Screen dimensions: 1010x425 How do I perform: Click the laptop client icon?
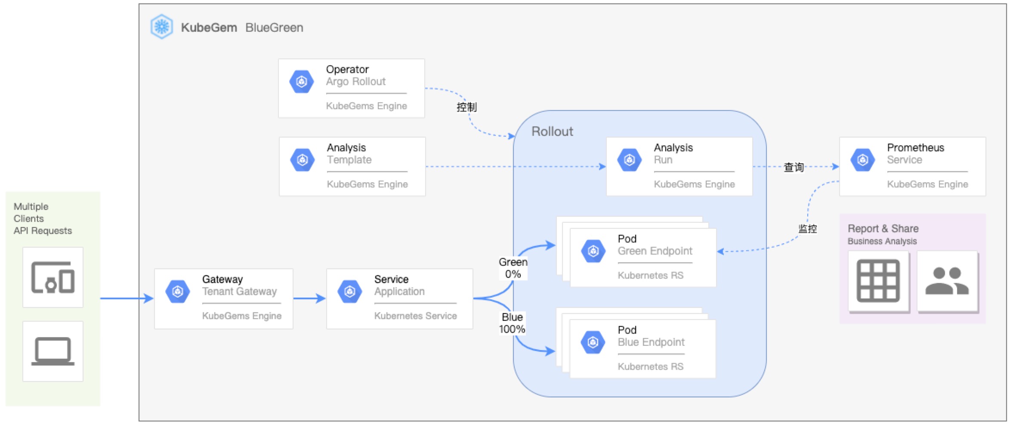(x=53, y=351)
